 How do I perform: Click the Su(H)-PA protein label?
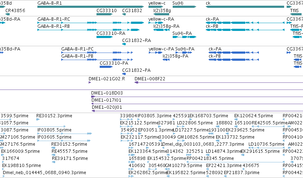click(185, 49)
